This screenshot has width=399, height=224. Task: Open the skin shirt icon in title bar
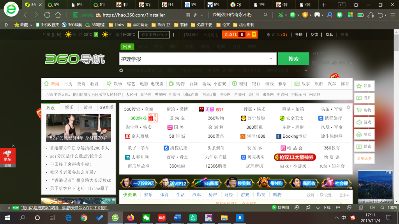(356, 5)
